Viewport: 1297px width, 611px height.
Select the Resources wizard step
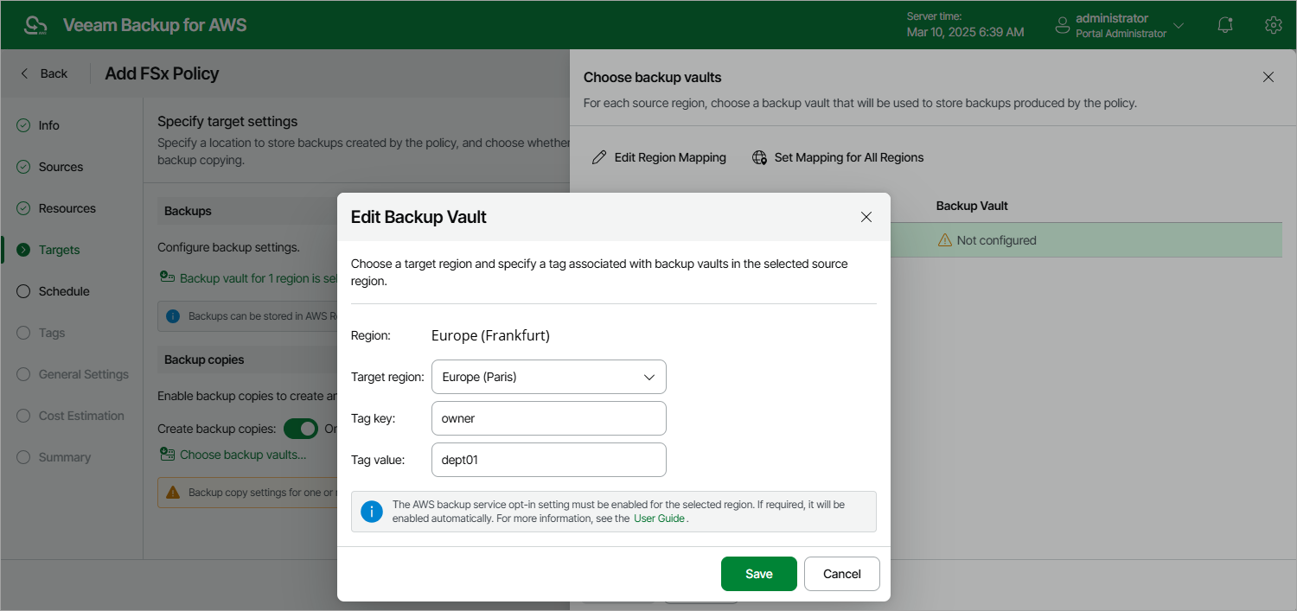(67, 208)
